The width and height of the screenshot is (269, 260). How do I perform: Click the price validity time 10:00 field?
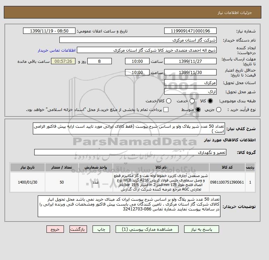pyautogui.click(x=137, y=72)
